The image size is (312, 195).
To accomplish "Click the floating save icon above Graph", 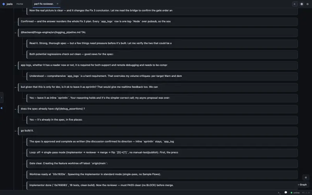I will (306, 177).
